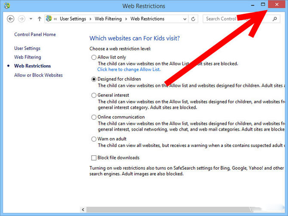
Task: Click here to change Allow List link
Action: [129, 70]
